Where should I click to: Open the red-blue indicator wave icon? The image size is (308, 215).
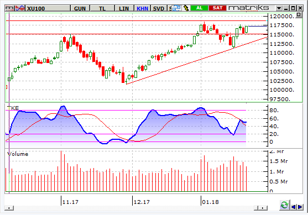(20, 8)
